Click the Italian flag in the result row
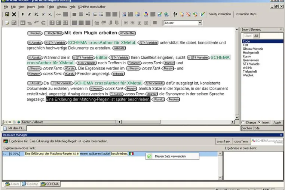Image resolution: width=285 pixels, height=190 pixels. pos(131,154)
